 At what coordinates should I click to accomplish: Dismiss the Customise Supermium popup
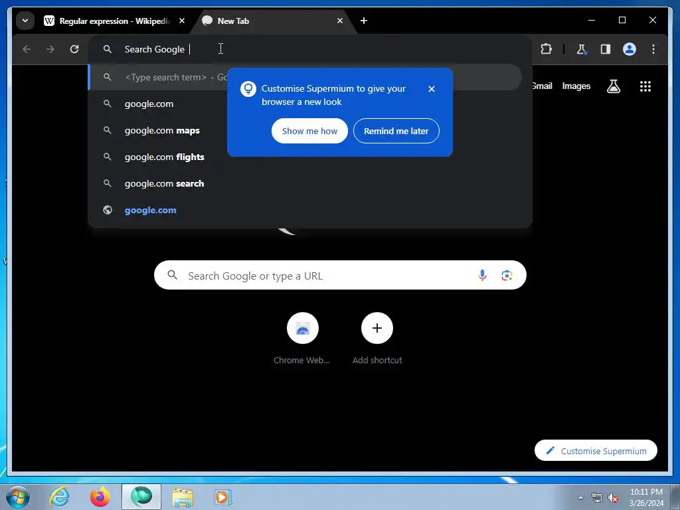coord(432,89)
